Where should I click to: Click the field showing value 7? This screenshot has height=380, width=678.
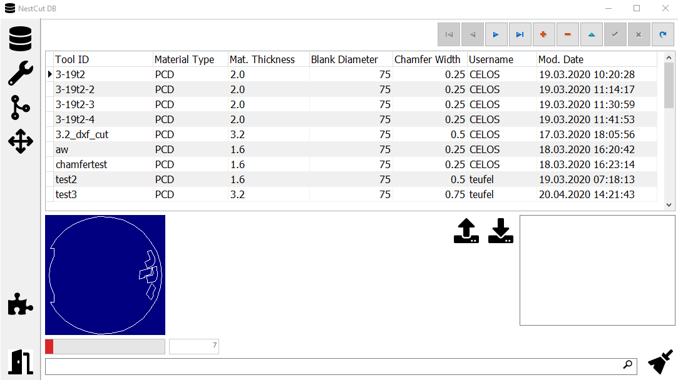coord(193,346)
